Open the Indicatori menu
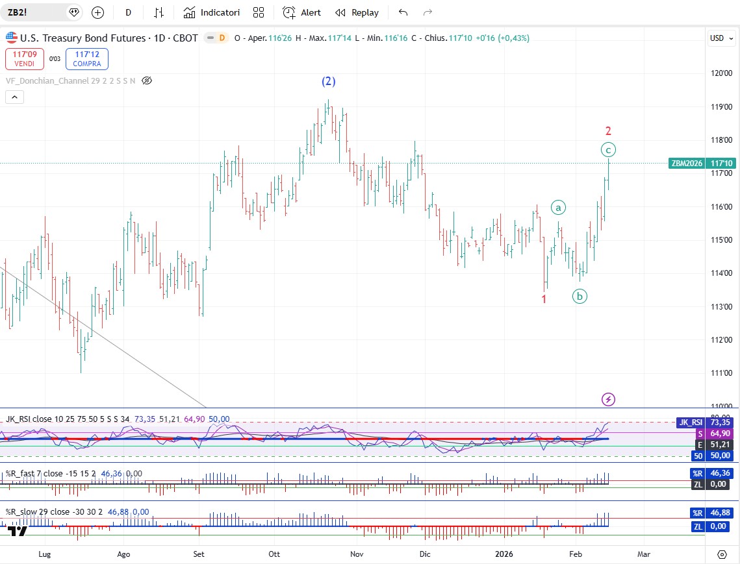The height and width of the screenshot is (564, 740). click(212, 12)
